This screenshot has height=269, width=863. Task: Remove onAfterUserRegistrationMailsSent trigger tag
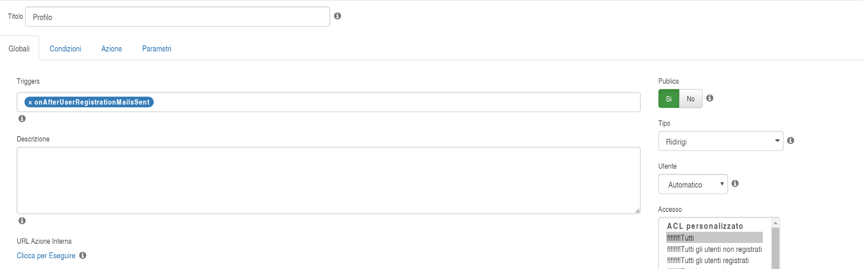pyautogui.click(x=30, y=102)
